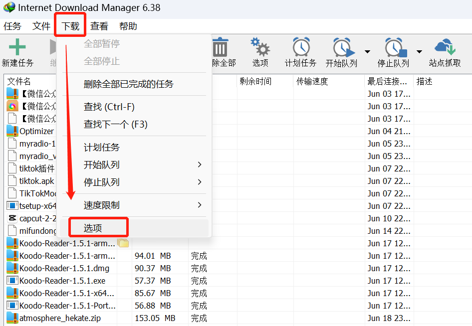Expand the 停止队列 submenu arrow in menu
Image resolution: width=472 pixels, height=326 pixels.
(199, 182)
